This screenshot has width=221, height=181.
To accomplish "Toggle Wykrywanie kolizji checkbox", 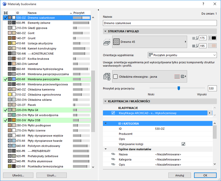I will 183,144.
